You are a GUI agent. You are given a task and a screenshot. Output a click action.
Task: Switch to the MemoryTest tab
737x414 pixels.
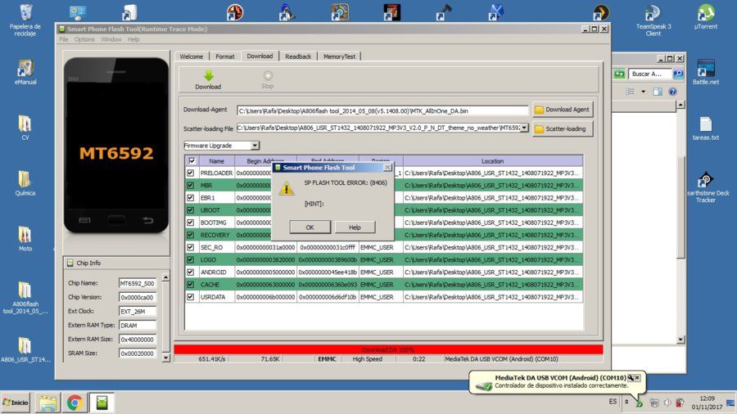pyautogui.click(x=339, y=56)
